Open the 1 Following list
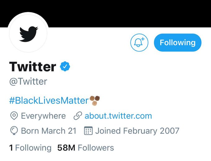211x161 pixels. click(30, 148)
